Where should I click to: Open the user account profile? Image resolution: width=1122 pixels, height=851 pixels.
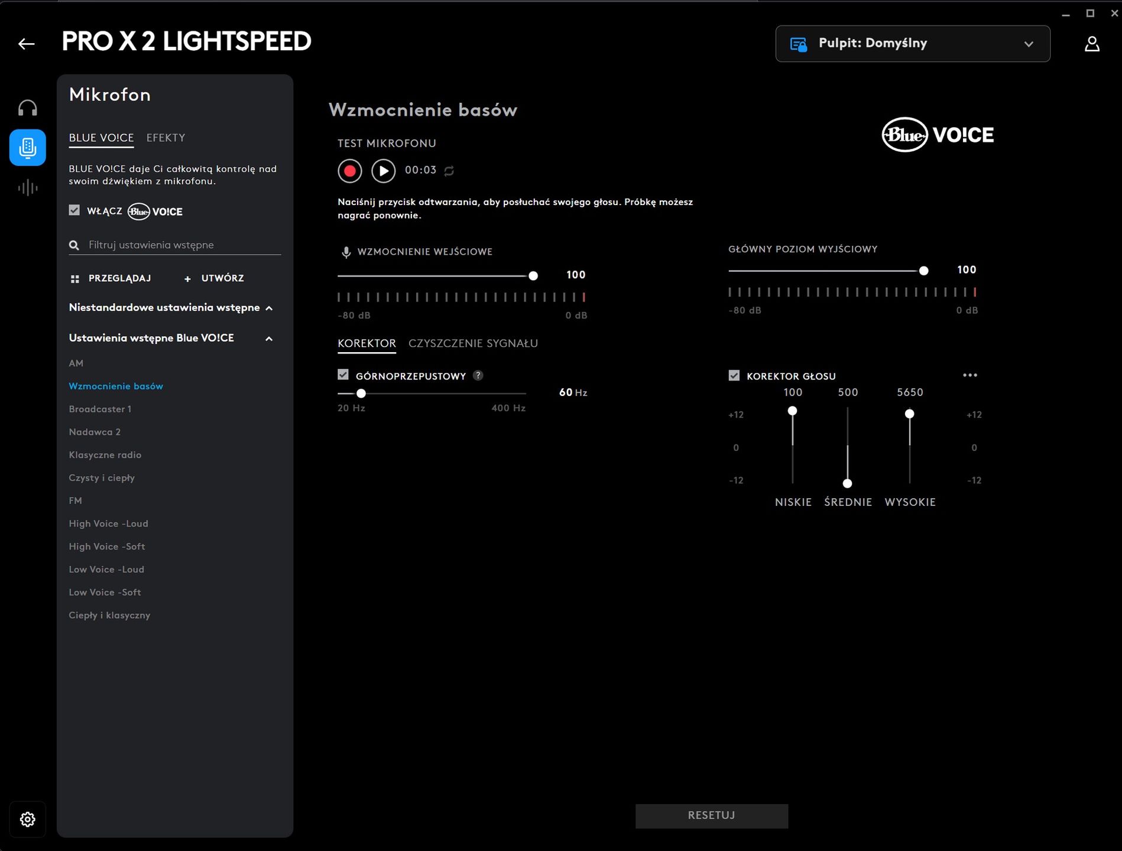1092,44
